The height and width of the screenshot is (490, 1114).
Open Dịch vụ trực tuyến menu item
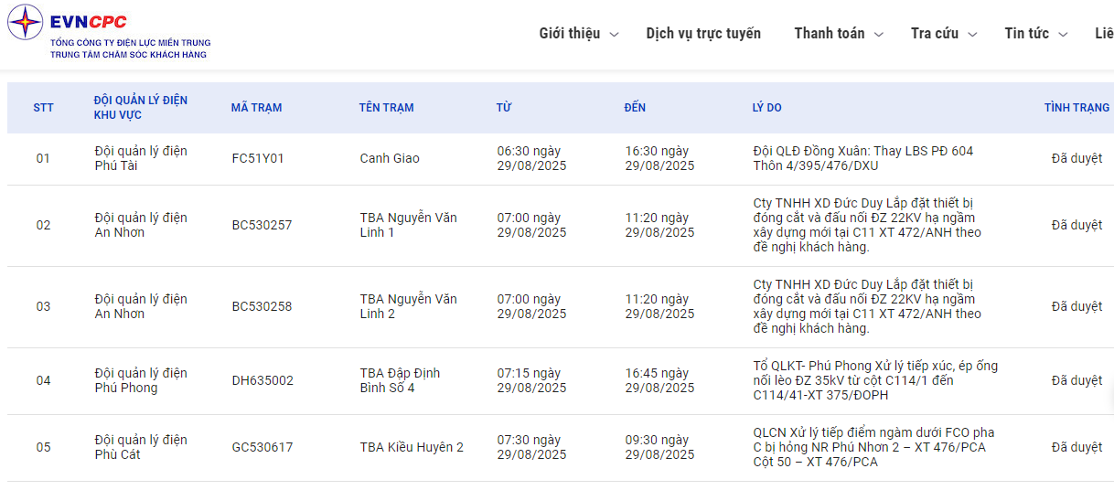tap(702, 34)
